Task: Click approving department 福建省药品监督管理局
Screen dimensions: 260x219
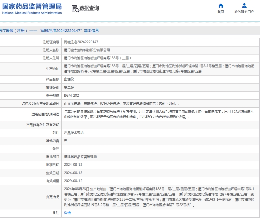Action: (x=80, y=157)
